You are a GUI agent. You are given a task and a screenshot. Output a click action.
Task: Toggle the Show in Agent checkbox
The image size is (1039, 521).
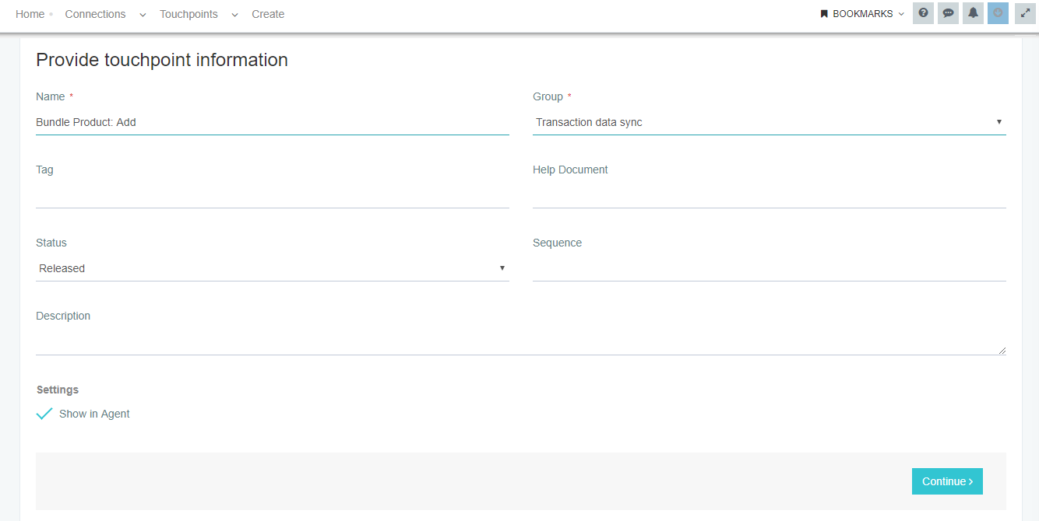[x=44, y=414]
